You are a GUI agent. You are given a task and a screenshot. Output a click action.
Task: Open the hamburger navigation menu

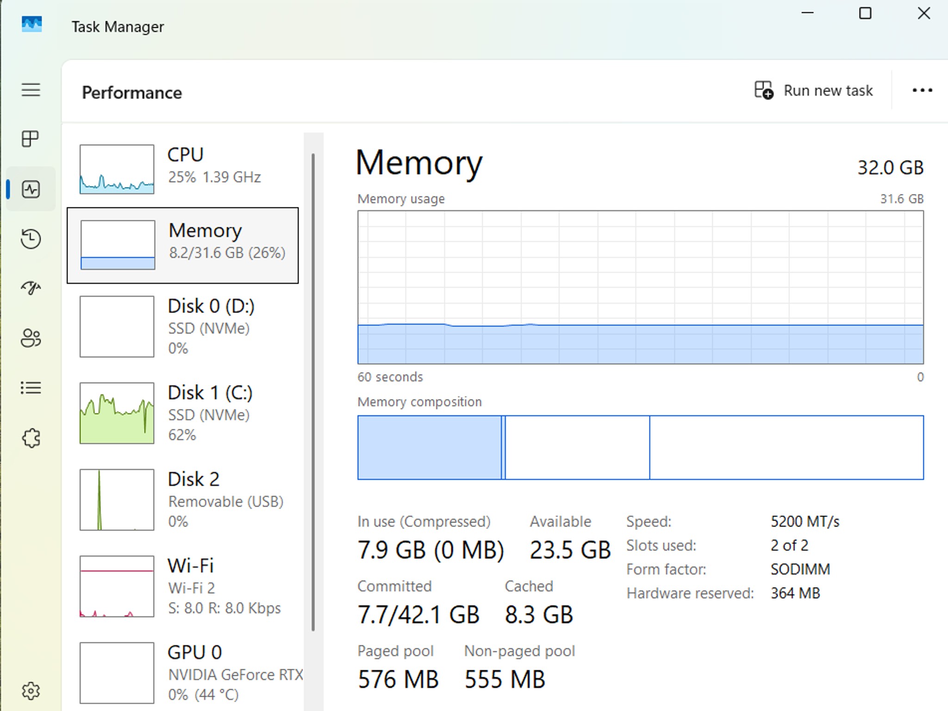[31, 90]
